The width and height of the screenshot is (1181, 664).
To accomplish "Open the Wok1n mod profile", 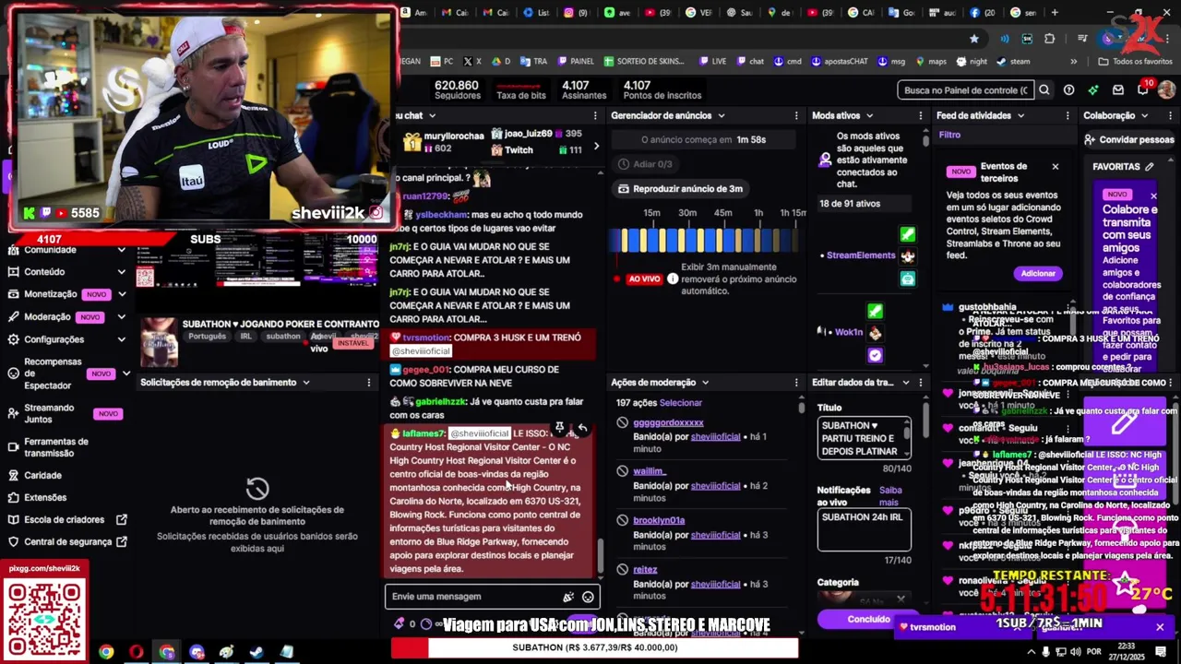I will pyautogui.click(x=848, y=332).
